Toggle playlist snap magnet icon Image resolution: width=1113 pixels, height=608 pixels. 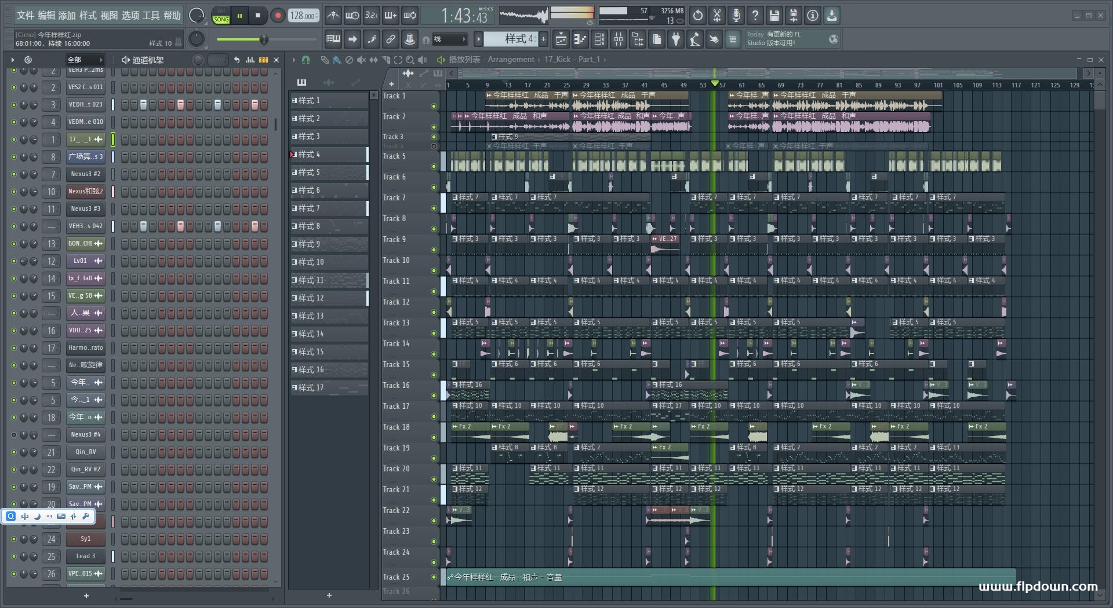point(305,60)
